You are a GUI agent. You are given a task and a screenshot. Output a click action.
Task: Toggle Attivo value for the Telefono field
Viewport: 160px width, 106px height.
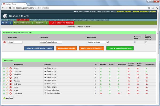click(x=110, y=74)
